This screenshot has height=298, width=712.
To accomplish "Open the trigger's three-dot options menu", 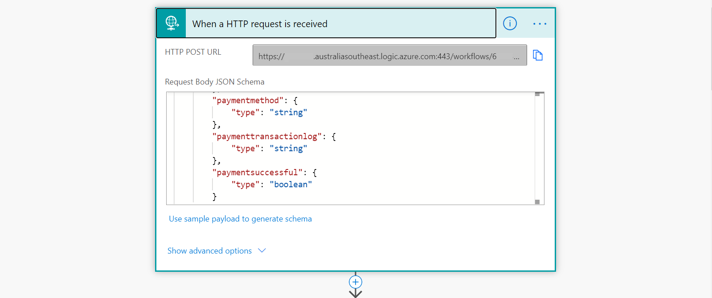I will (540, 24).
